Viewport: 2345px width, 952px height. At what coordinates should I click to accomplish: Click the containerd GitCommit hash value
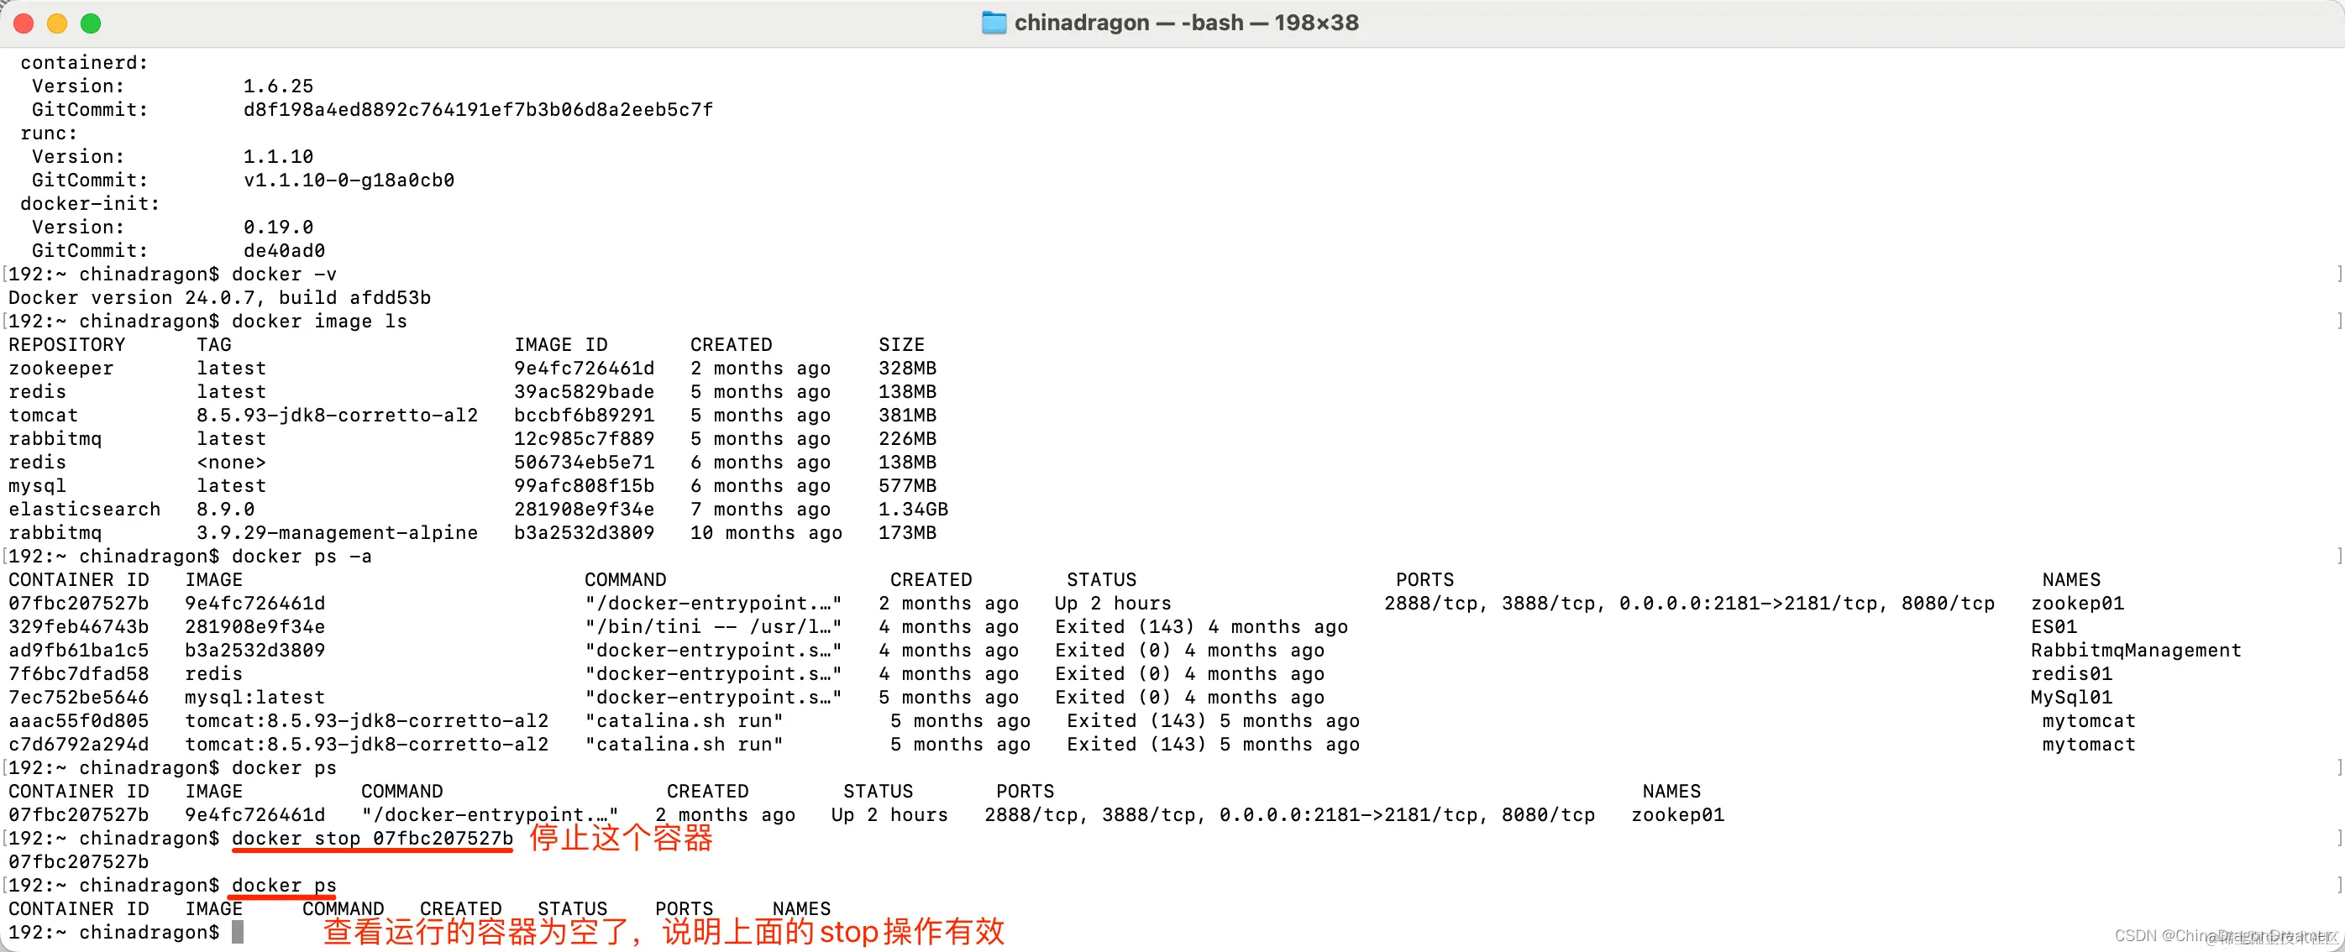click(x=477, y=110)
